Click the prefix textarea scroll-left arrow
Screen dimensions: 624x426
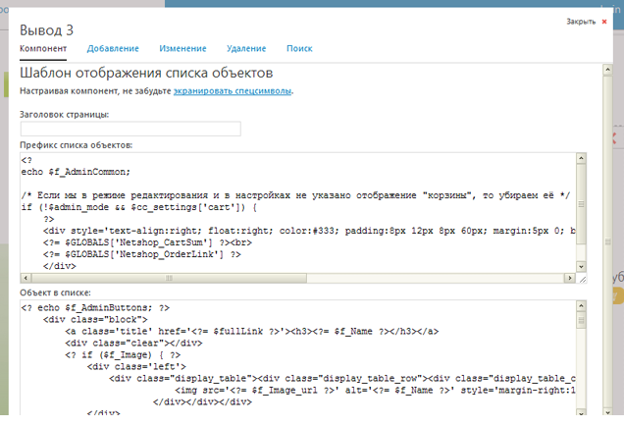click(26, 276)
